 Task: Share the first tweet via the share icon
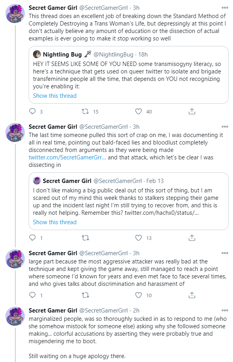tap(192, 112)
